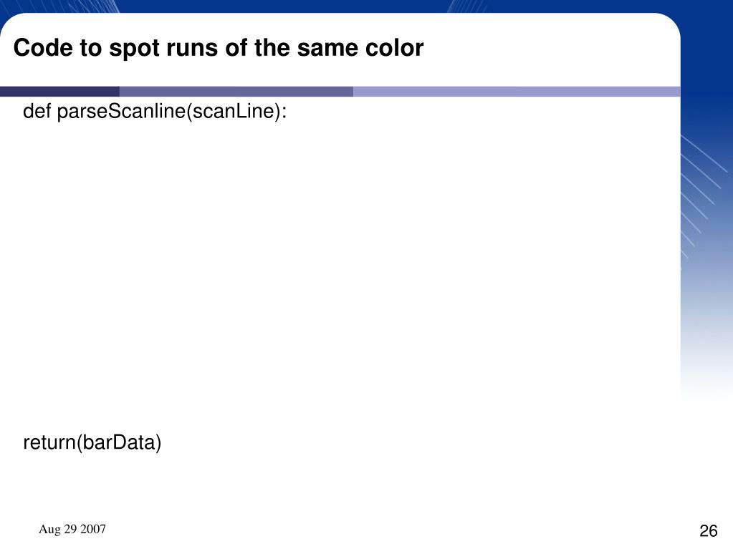The image size is (733, 549).
Task: Select the def parseScanline(scanLine): line
Action: (x=155, y=112)
